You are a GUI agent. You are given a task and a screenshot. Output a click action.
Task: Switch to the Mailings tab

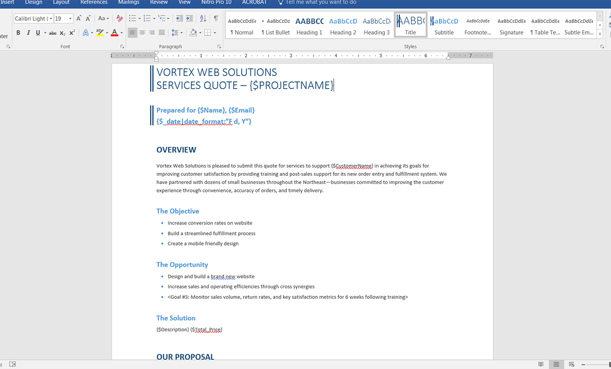tap(129, 2)
